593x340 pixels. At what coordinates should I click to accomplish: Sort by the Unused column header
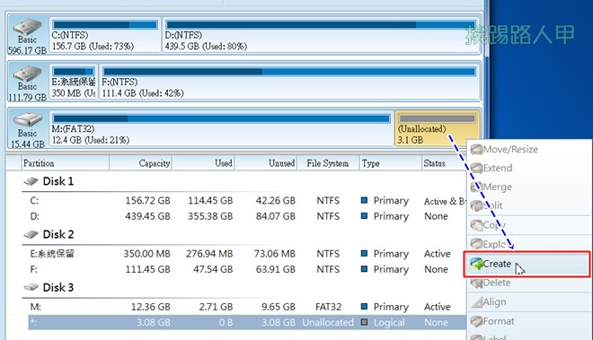266,163
